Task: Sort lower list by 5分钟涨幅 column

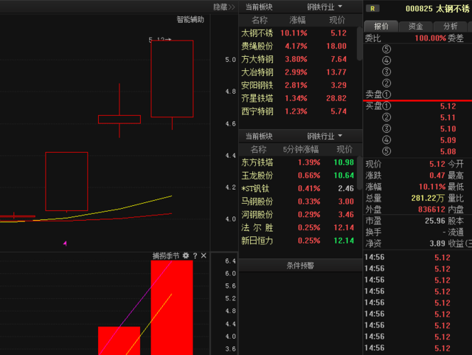Action: [x=301, y=150]
